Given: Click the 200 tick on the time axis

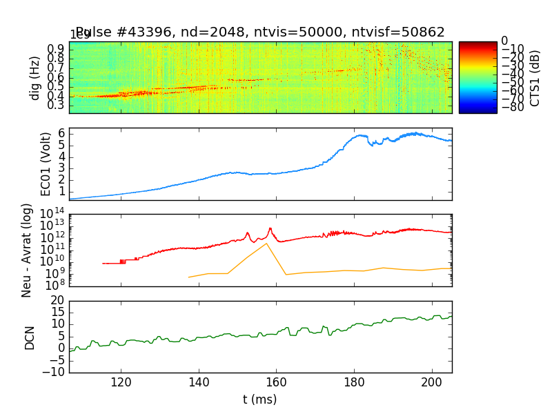Looking at the screenshot, I should pyautogui.click(x=432, y=382).
